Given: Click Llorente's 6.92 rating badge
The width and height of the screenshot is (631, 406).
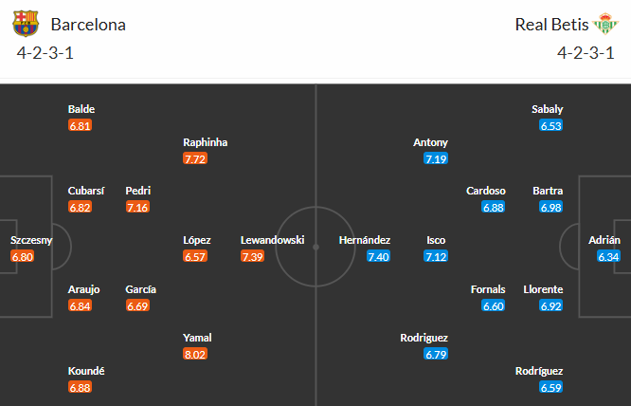Looking at the screenshot, I should click(550, 305).
